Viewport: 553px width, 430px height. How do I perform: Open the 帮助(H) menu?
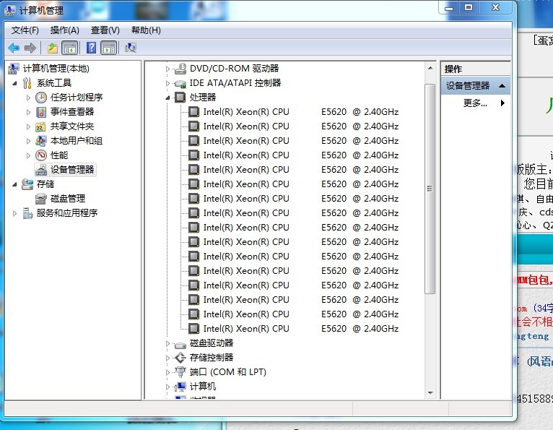coord(146,30)
